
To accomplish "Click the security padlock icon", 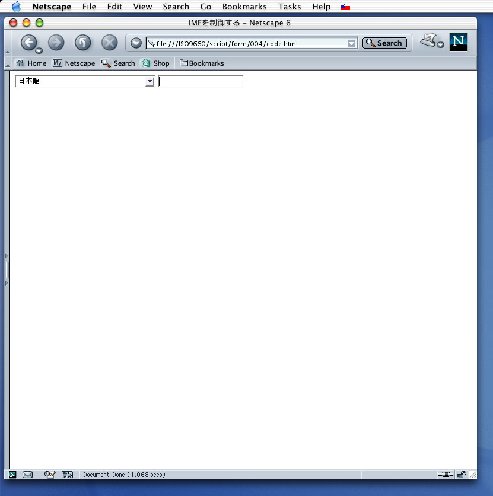I will pyautogui.click(x=461, y=475).
